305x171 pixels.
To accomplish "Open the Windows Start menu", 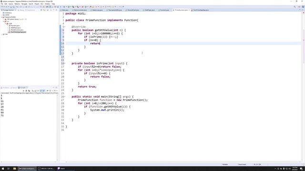I will 3,169.
